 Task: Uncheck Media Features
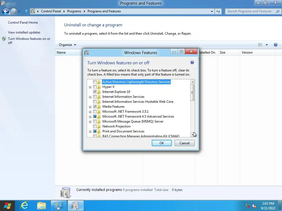[95, 107]
